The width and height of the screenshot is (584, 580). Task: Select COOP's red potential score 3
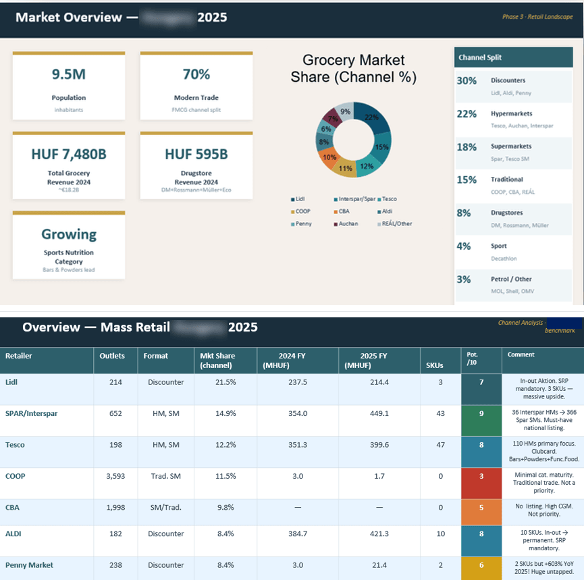[481, 483]
